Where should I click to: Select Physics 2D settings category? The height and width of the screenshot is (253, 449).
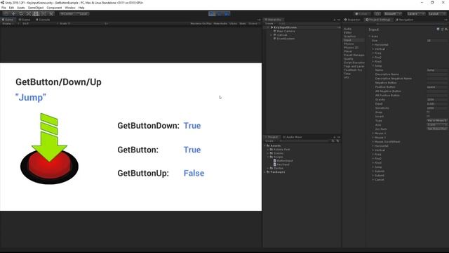click(x=351, y=48)
